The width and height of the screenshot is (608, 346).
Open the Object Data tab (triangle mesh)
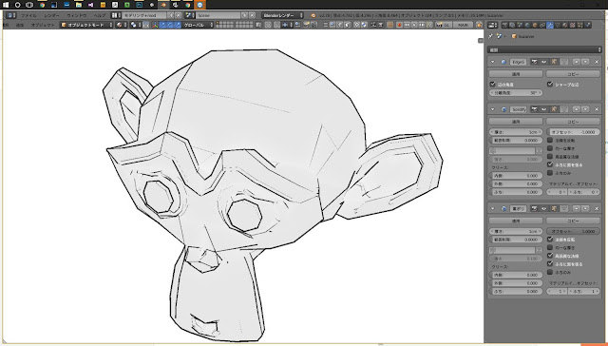[558, 25]
